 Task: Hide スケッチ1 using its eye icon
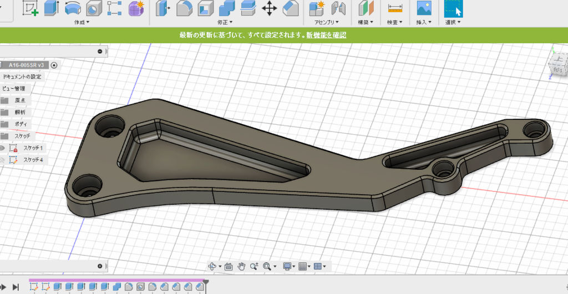click(3, 148)
